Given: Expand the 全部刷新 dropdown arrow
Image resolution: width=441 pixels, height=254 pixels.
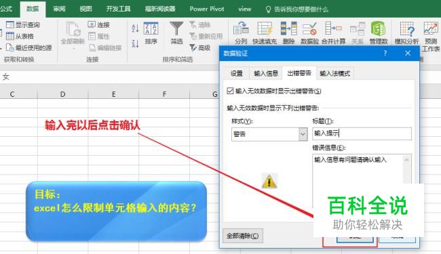Looking at the screenshot, I should tap(74, 49).
